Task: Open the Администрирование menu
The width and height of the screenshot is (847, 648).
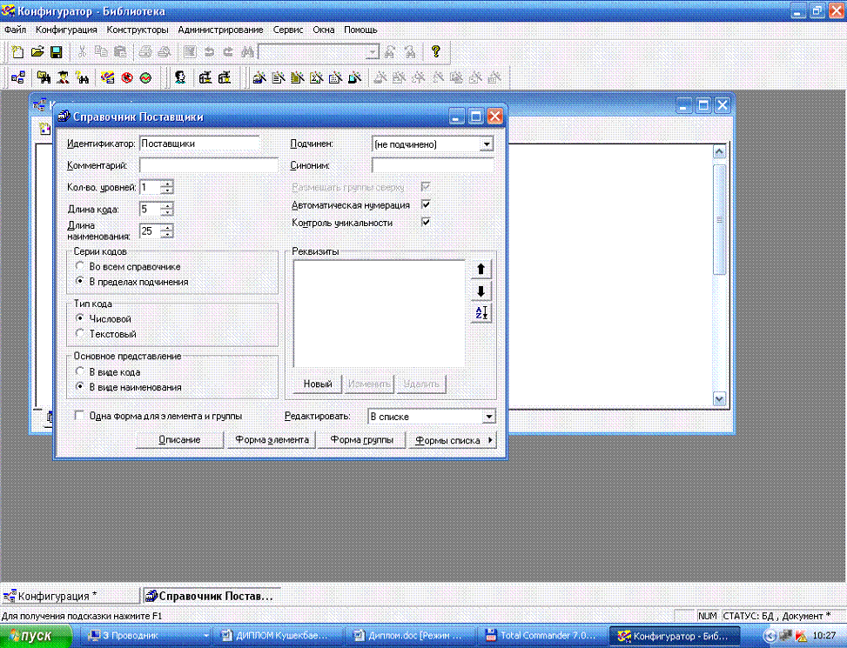Action: tap(221, 30)
